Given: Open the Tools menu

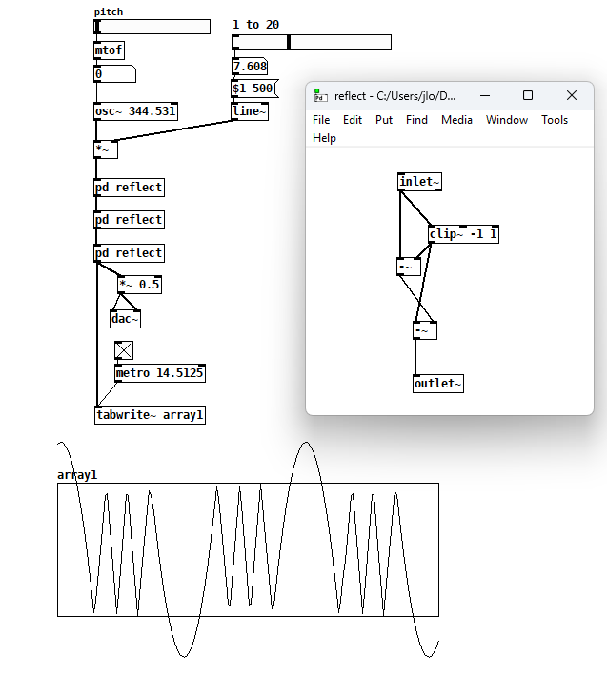Looking at the screenshot, I should coord(555,120).
